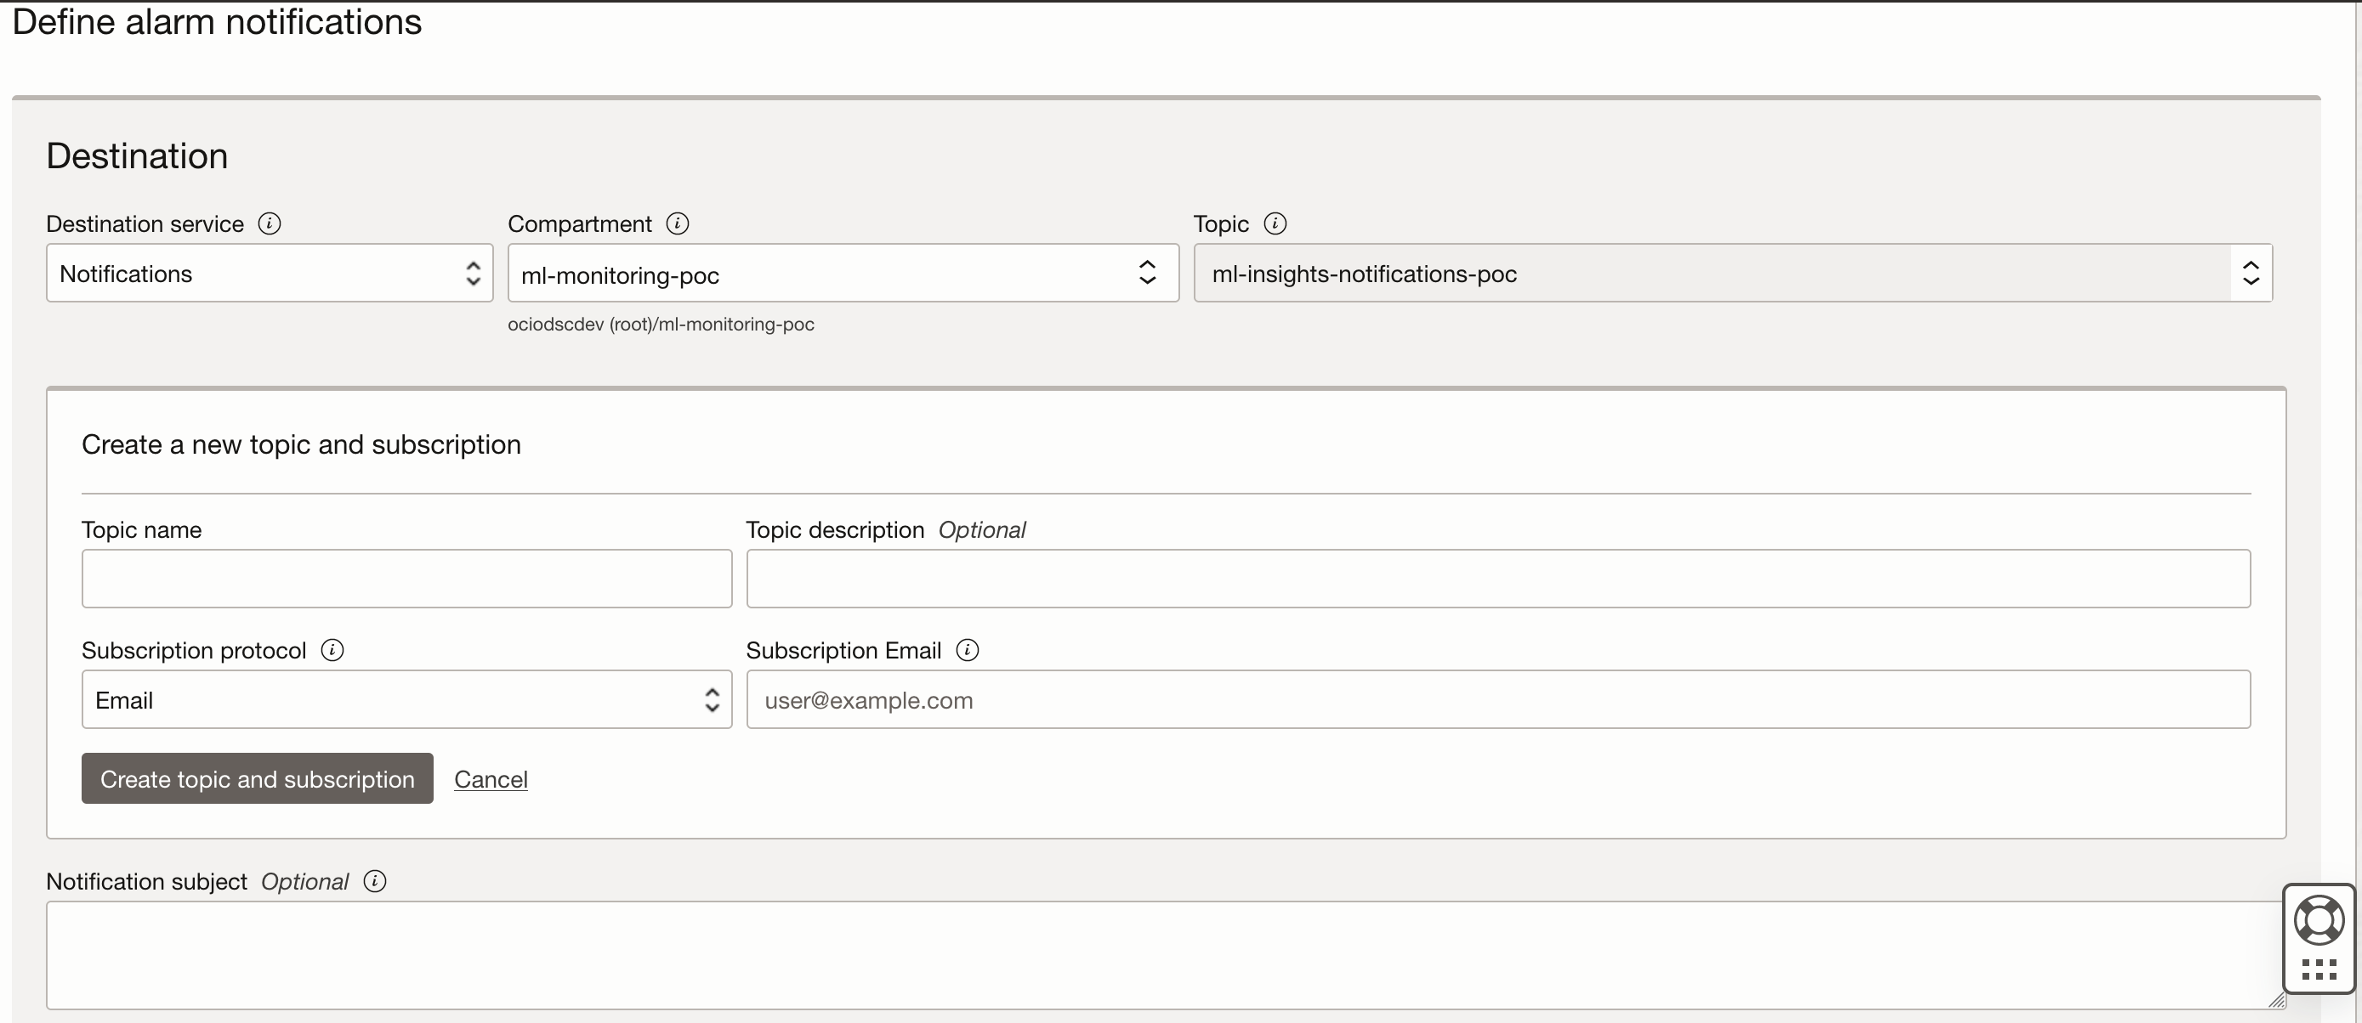Click the Subscription Email info icon
2362x1023 pixels.
click(967, 650)
